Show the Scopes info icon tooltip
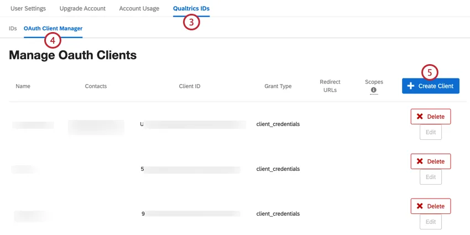 pyautogui.click(x=373, y=90)
